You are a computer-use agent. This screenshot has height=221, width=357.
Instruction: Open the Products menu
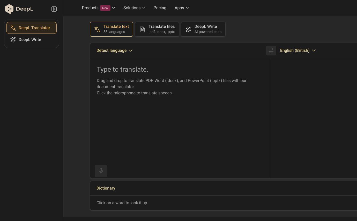(98, 8)
